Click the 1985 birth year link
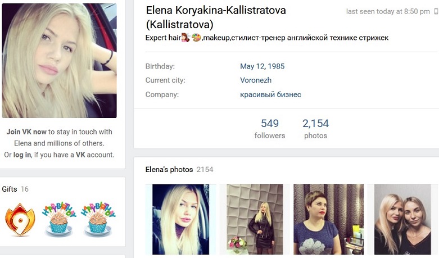 (x=276, y=66)
